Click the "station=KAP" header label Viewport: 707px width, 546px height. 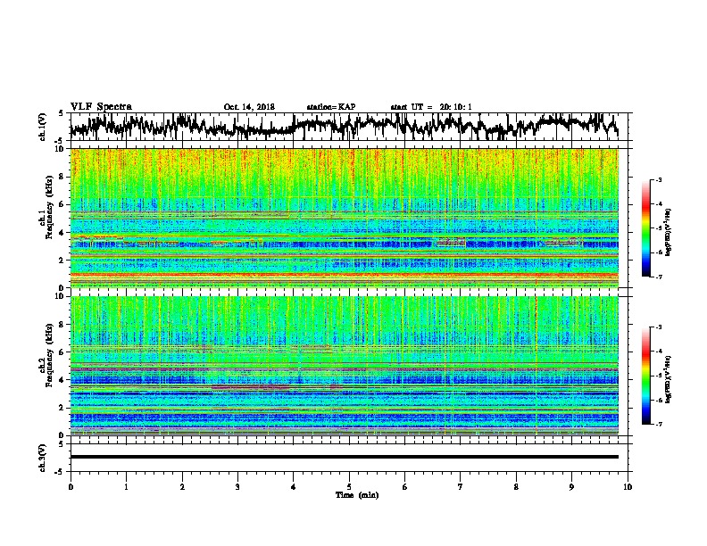[331, 107]
